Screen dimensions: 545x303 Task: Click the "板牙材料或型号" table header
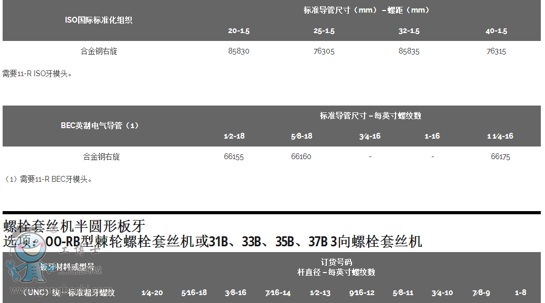pos(67,267)
